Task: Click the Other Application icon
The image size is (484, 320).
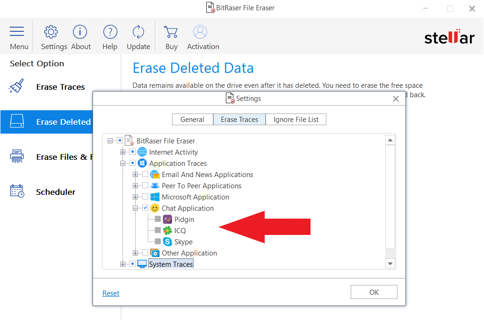Action: [155, 253]
